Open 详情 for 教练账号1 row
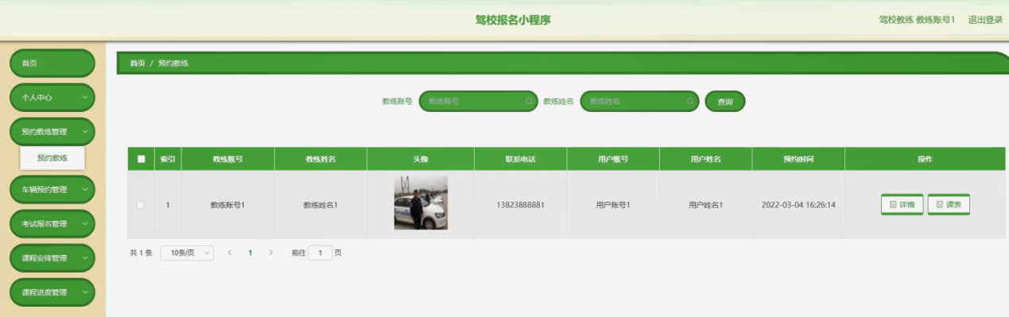 point(902,205)
